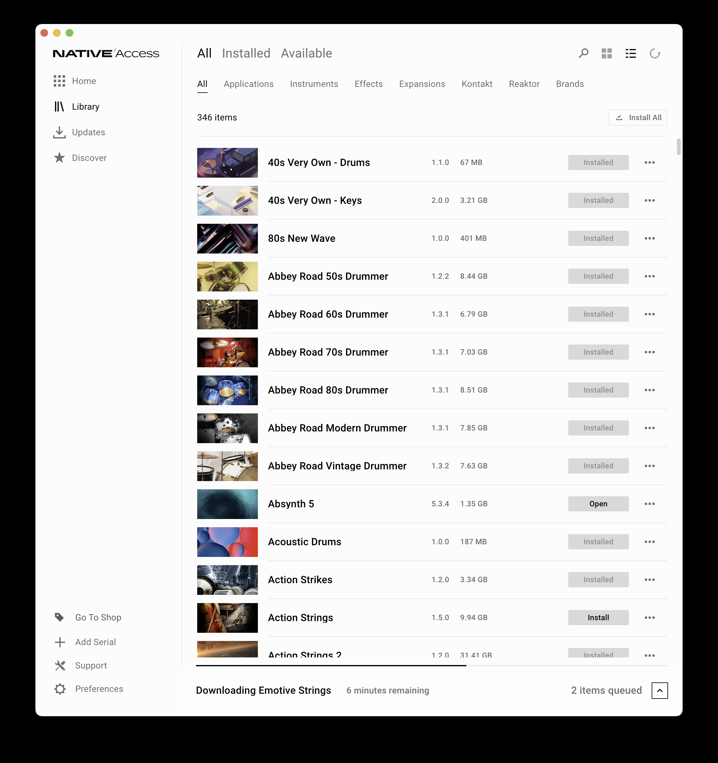Click the Add Serial plus icon
This screenshot has height=763, width=718.
click(60, 642)
